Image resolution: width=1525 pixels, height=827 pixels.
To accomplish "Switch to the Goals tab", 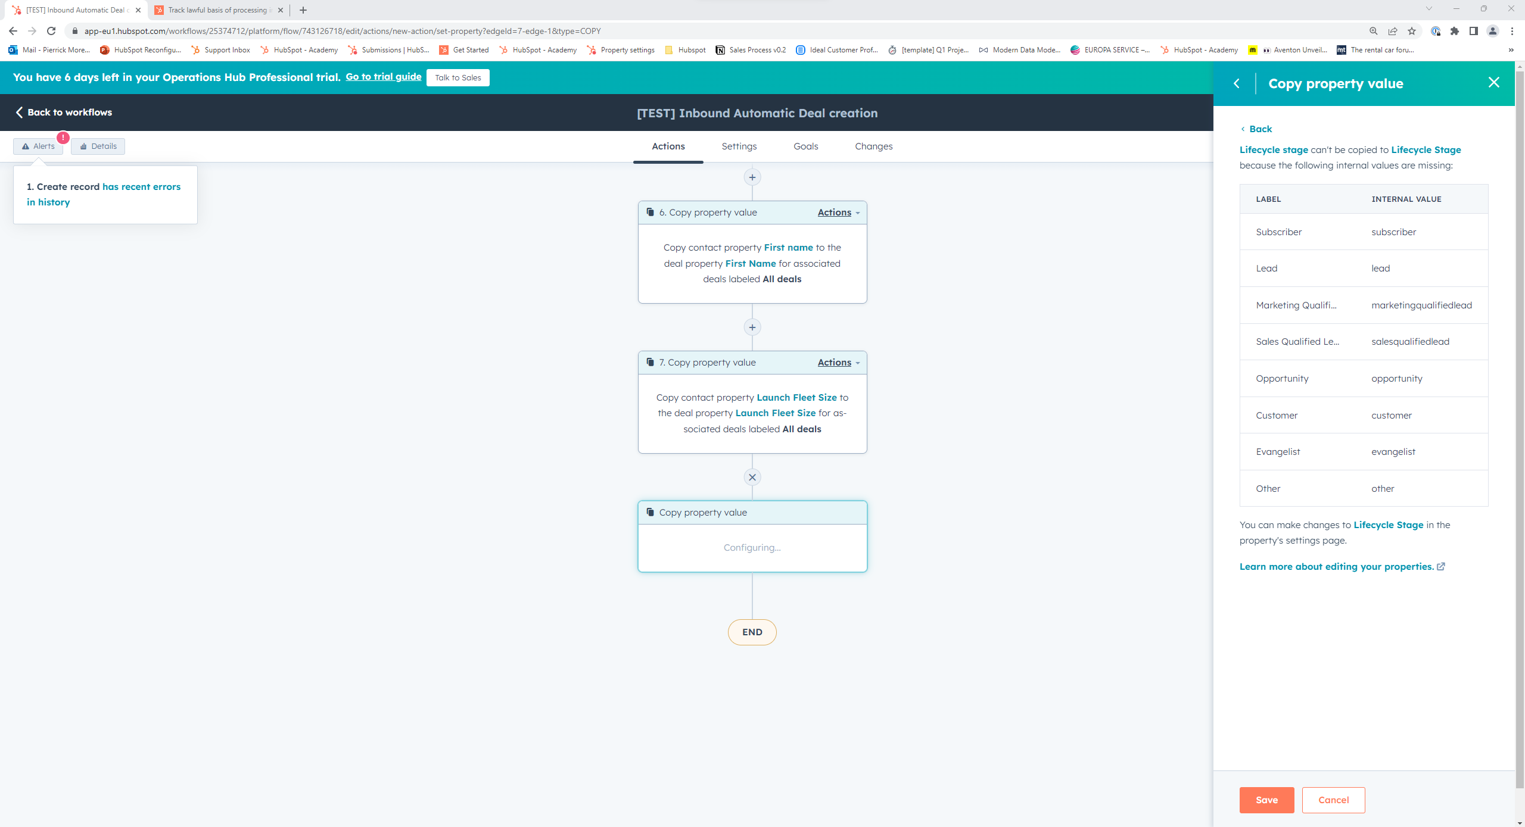I will 805,146.
